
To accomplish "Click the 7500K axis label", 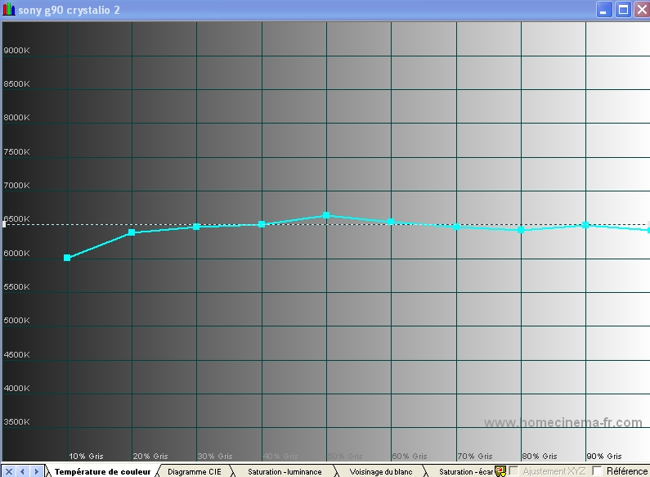I will [x=16, y=151].
